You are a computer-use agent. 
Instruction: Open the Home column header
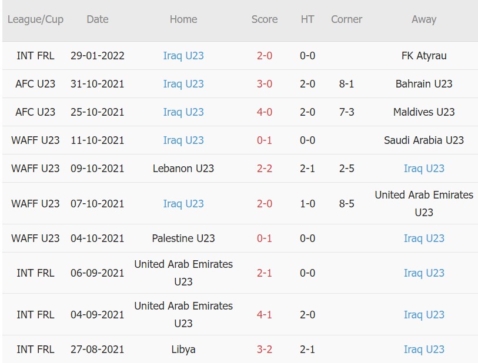pyautogui.click(x=183, y=19)
